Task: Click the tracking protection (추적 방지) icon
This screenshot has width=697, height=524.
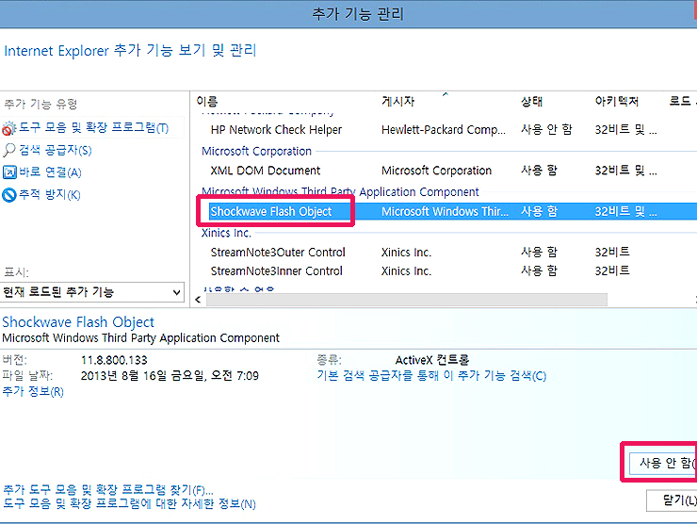Action: [9, 195]
